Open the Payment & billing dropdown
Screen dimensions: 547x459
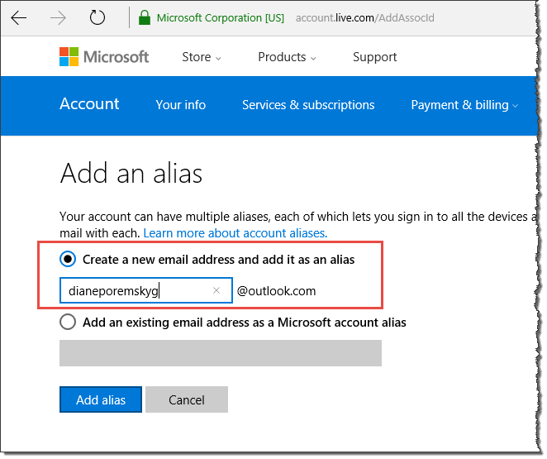pyautogui.click(x=464, y=105)
